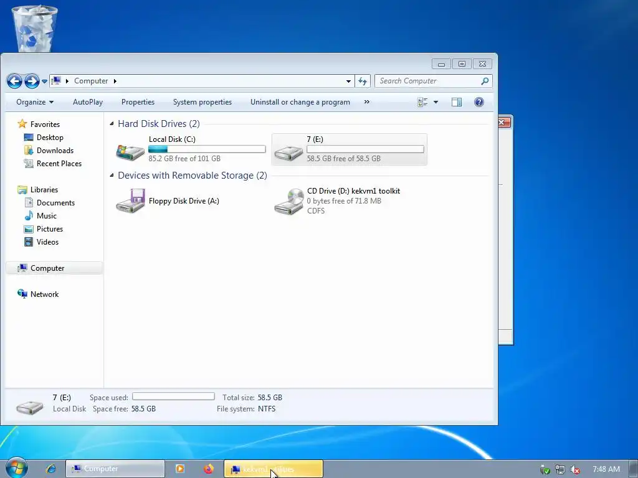The width and height of the screenshot is (638, 478).
Task: Click the drive icon in the details pane
Action: [29, 407]
